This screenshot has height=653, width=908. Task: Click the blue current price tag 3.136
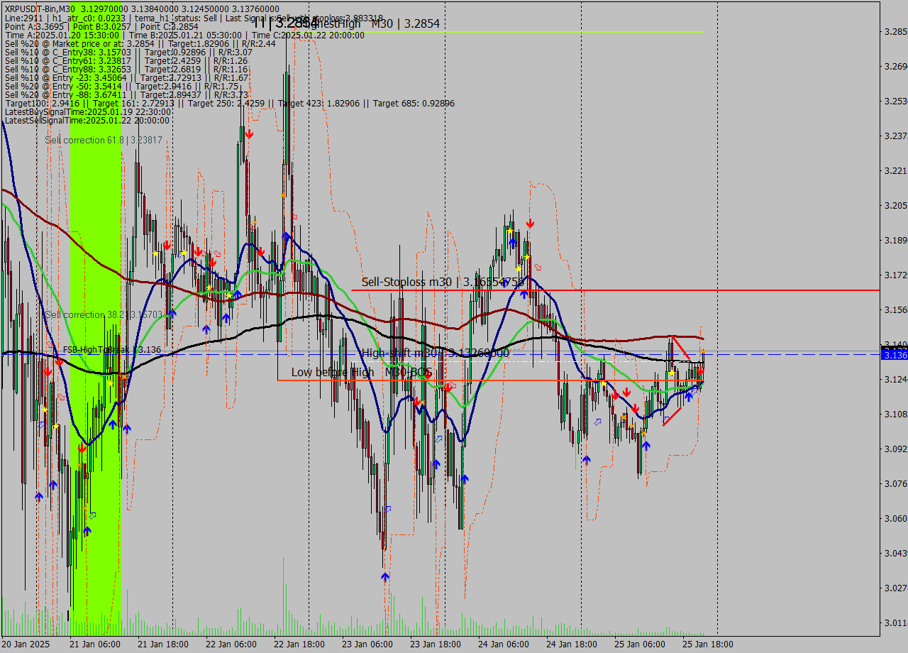894,354
